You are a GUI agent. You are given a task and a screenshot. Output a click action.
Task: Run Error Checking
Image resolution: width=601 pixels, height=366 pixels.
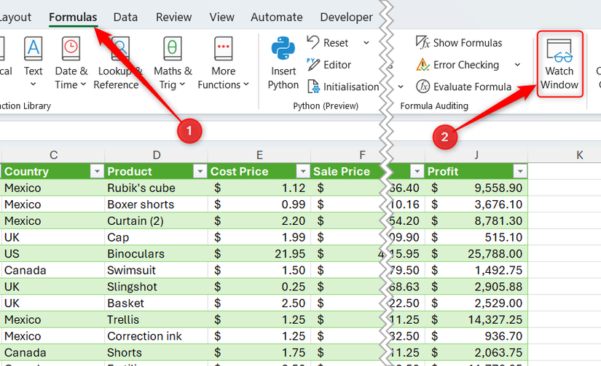point(457,65)
